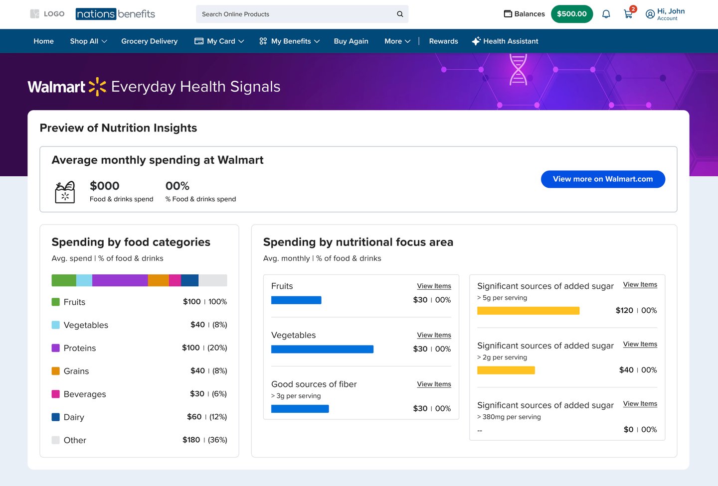Click the My Benefits grid icon

pyautogui.click(x=263, y=41)
